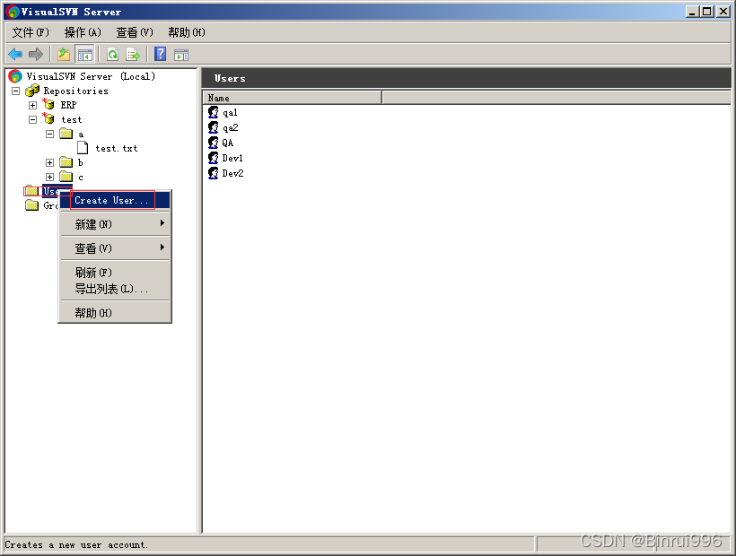Click the blue Help question mark icon
The image size is (736, 556).
point(160,55)
